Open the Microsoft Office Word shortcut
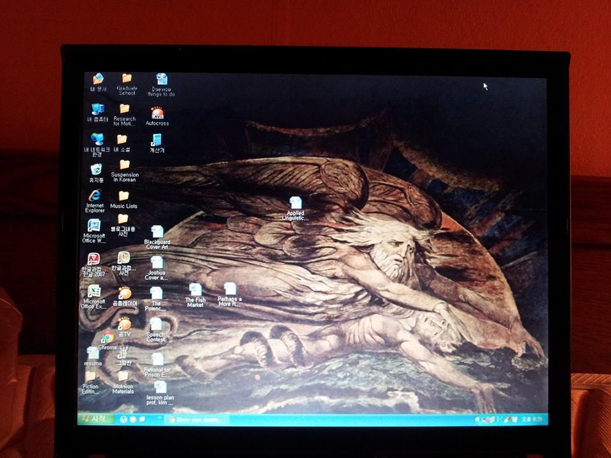The height and width of the screenshot is (458, 611). 94,226
